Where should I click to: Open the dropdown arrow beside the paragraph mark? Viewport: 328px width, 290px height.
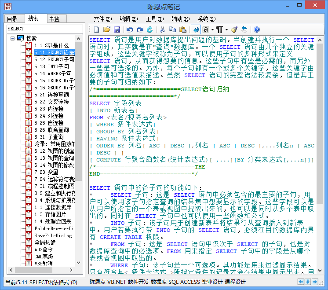pos(226,30)
